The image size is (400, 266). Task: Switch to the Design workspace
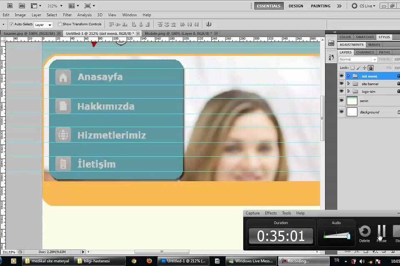tap(296, 6)
